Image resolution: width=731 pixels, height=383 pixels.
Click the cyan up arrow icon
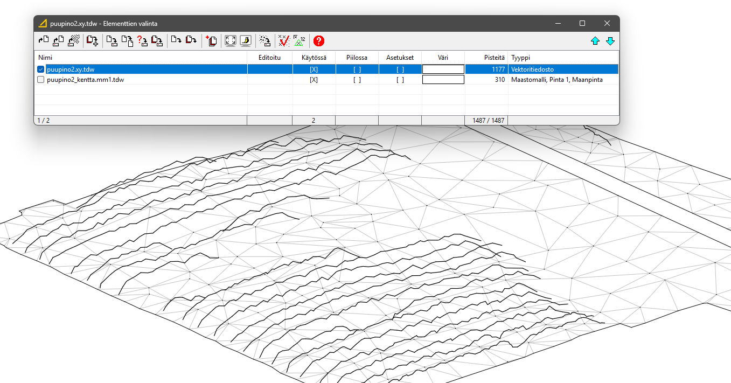click(x=595, y=41)
